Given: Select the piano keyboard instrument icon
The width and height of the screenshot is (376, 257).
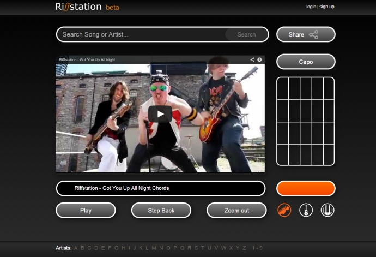Looking at the screenshot, I should (x=328, y=210).
